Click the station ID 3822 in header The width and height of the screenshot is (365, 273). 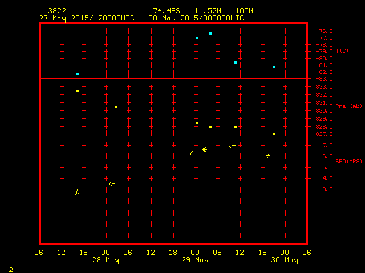57,11
